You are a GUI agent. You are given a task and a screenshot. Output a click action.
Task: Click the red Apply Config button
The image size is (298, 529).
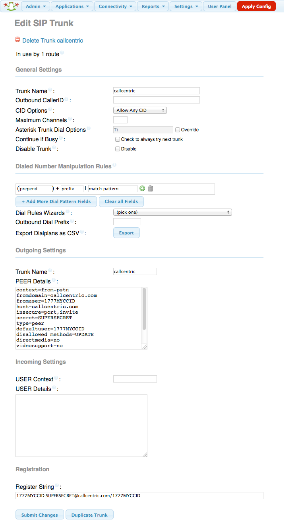256,6
